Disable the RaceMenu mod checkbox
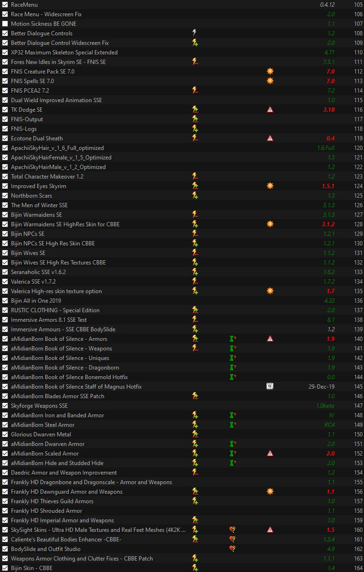 pos(5,5)
